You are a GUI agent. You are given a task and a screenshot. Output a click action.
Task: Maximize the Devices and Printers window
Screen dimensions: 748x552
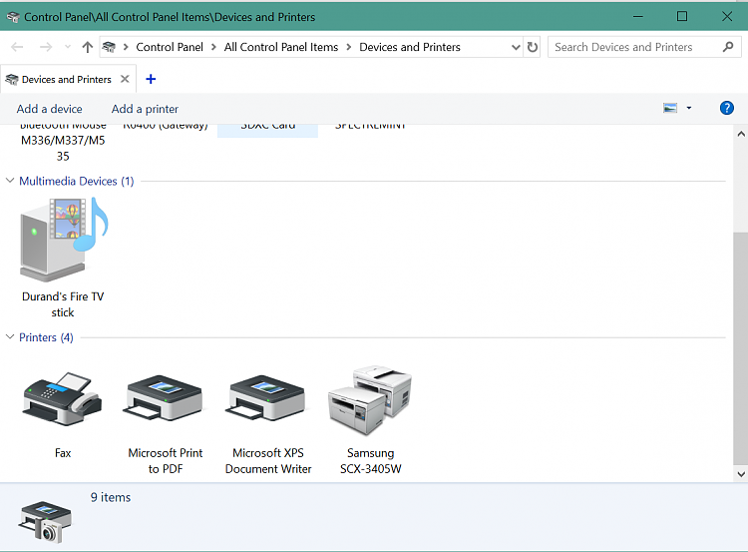click(x=682, y=16)
